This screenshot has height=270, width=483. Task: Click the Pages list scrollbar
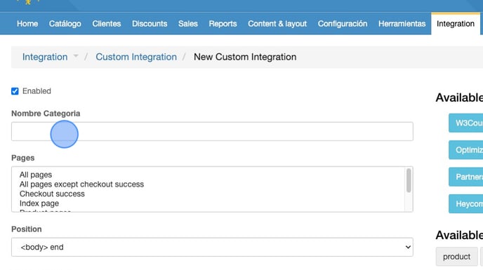(409, 180)
